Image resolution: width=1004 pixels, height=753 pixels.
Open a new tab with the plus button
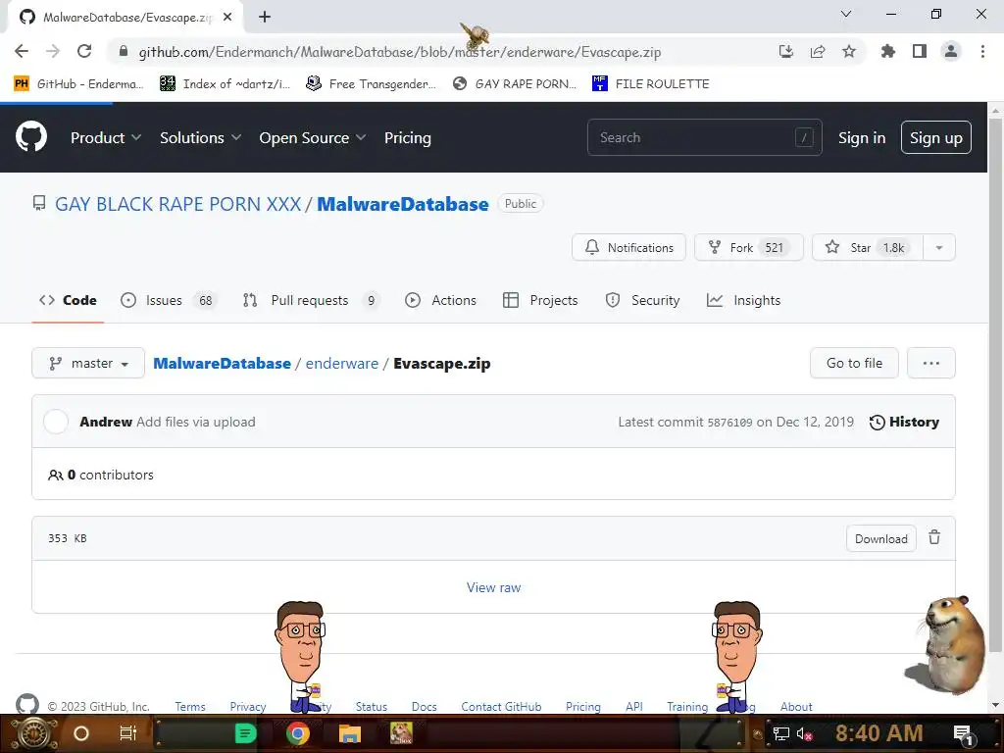(265, 17)
